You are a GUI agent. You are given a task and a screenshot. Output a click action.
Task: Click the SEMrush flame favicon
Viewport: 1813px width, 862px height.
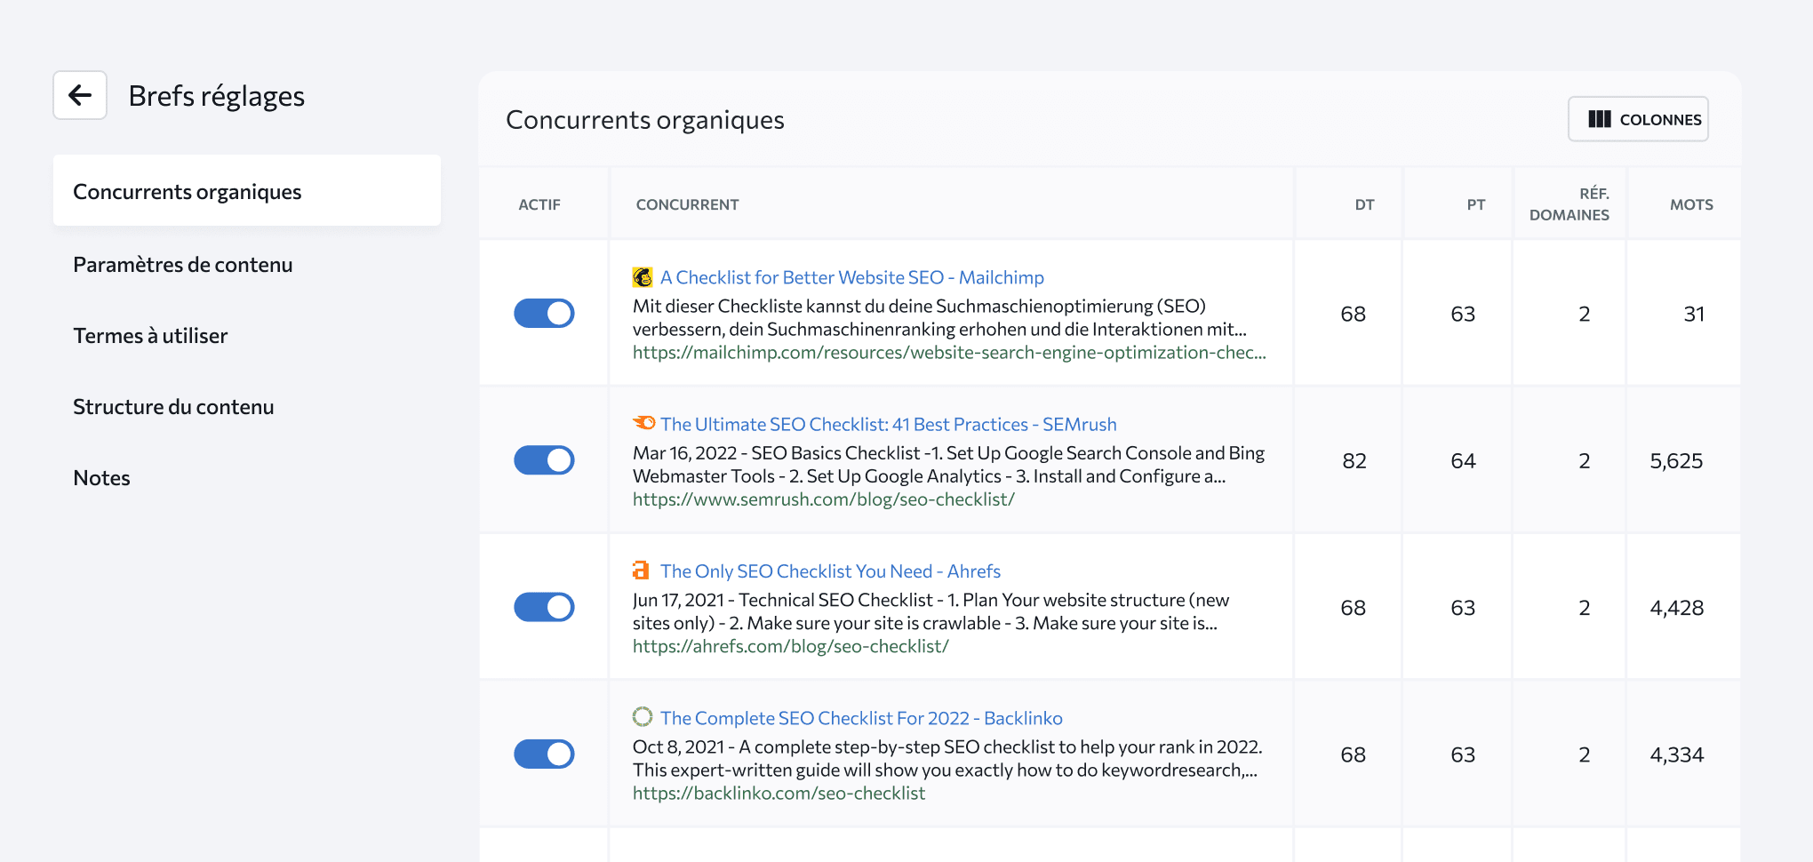[643, 423]
